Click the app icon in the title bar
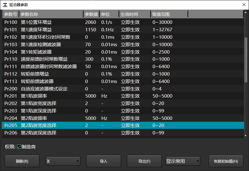 click(x=5, y=4)
